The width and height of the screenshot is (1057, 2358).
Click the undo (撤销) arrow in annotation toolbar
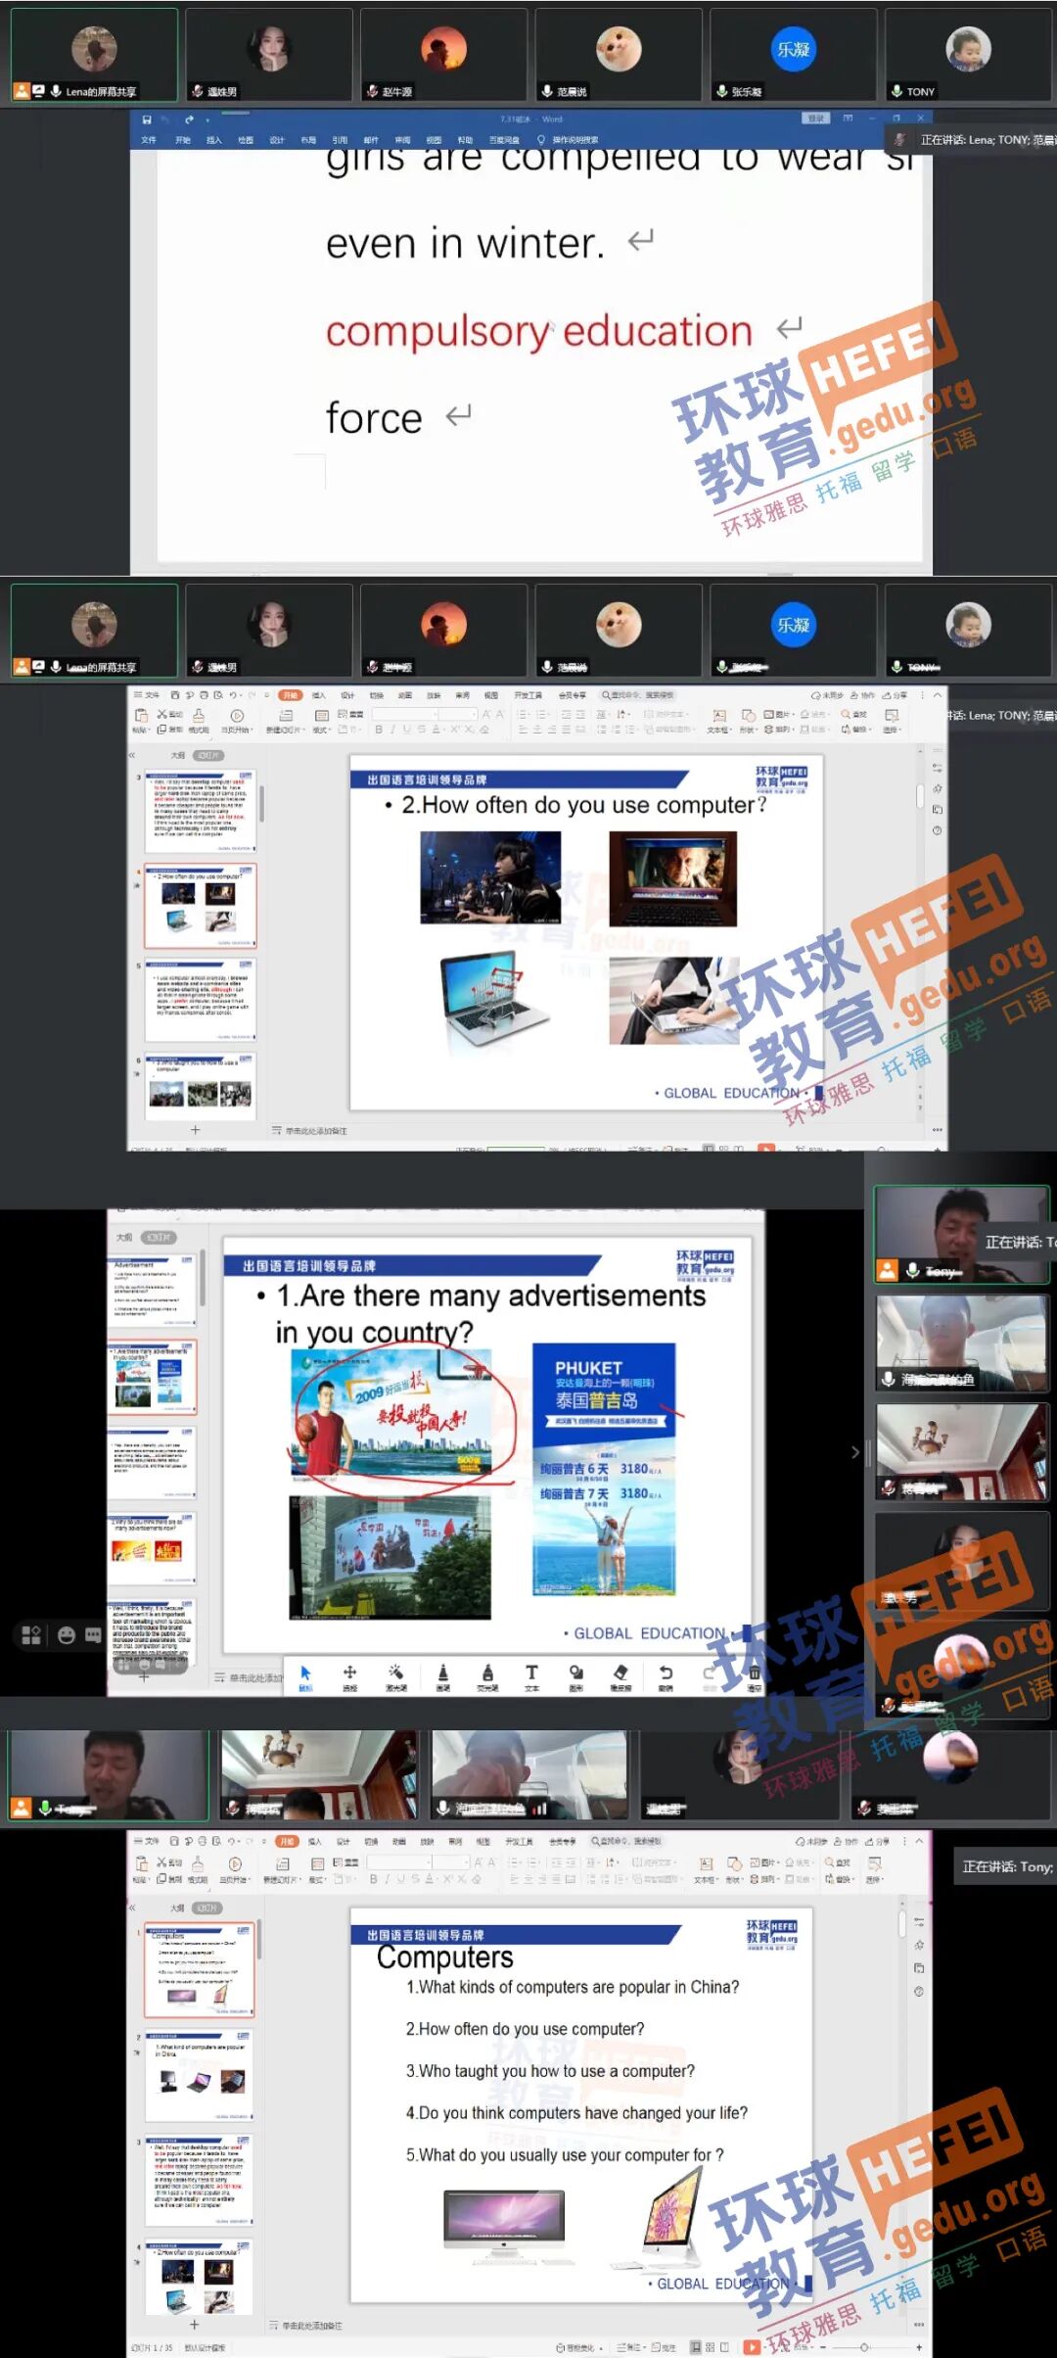[x=666, y=1676]
